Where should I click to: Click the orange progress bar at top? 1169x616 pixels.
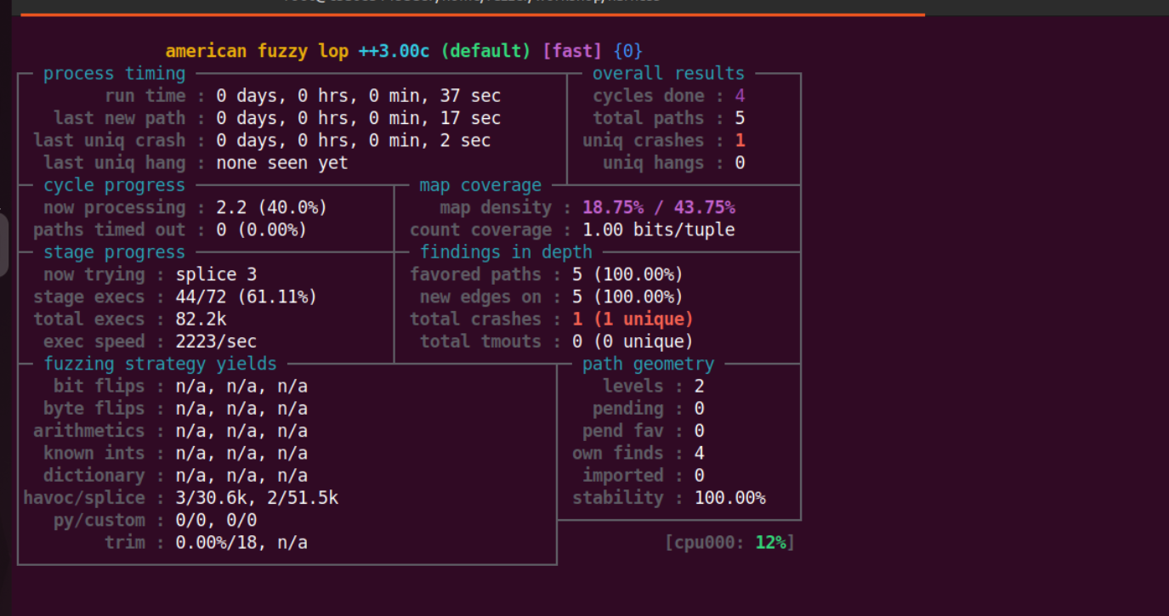(x=472, y=14)
